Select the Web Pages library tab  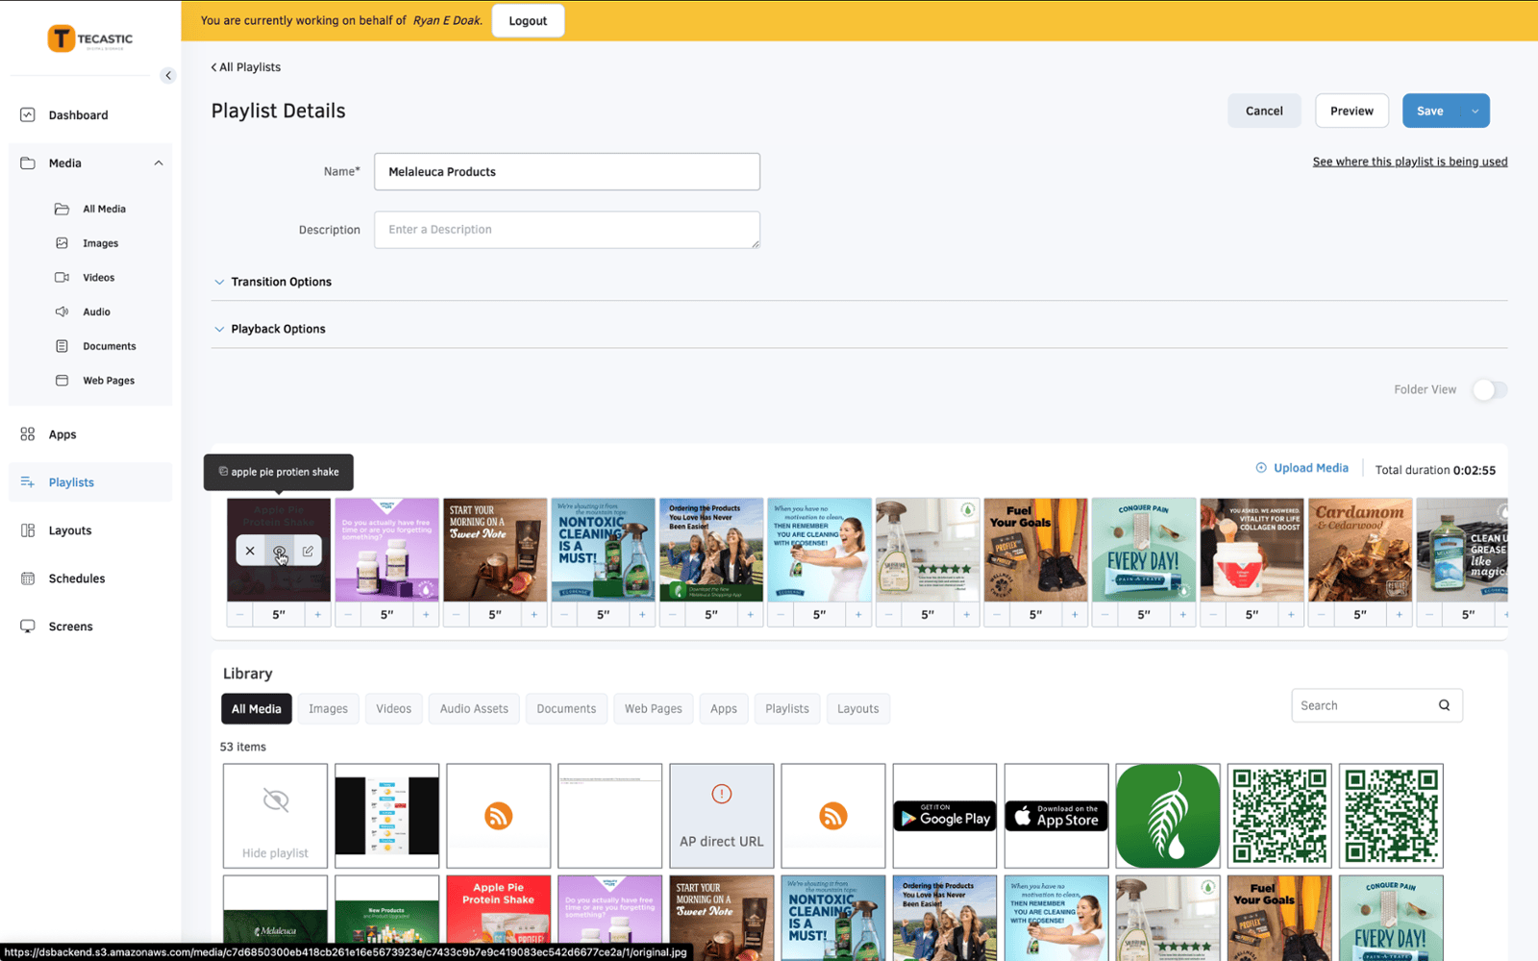point(653,709)
